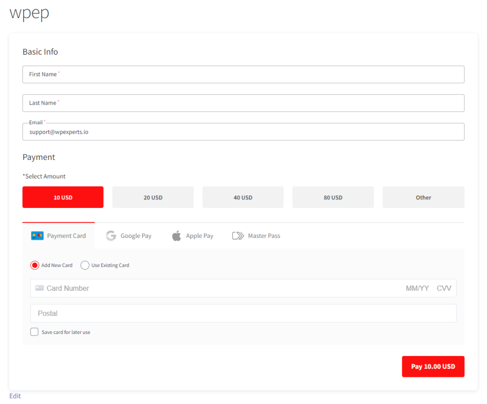487x404 pixels.
Task: Choose the 20 USD amount option
Action: [x=153, y=197]
